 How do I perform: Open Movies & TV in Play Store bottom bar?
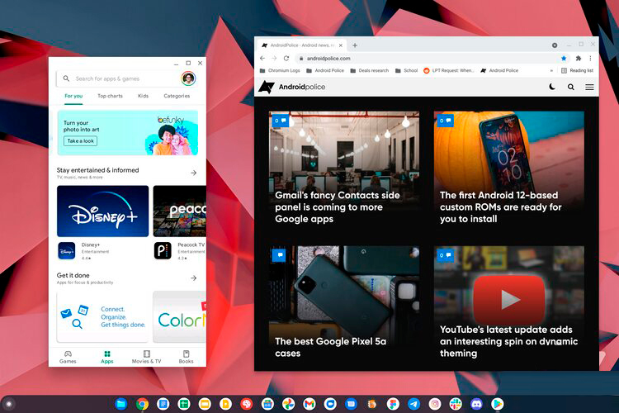(146, 357)
